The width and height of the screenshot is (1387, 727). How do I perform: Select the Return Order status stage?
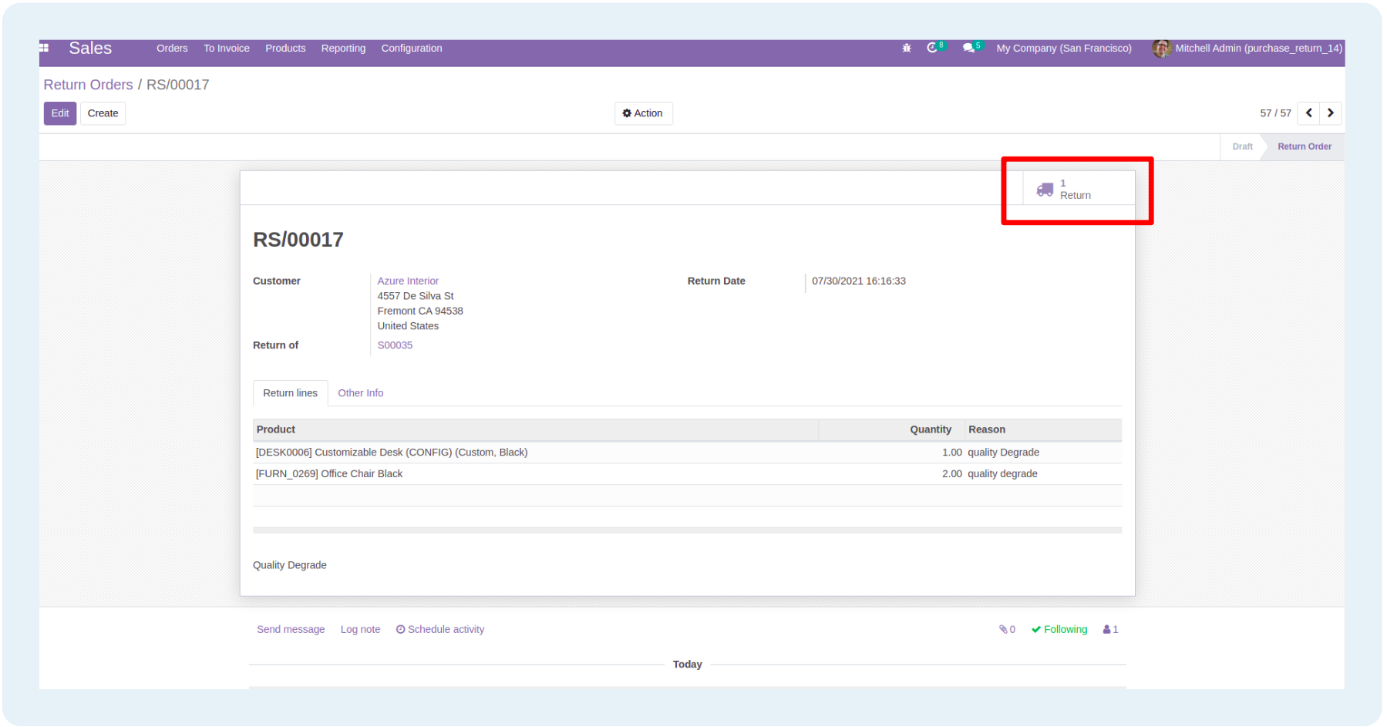[x=1305, y=146]
